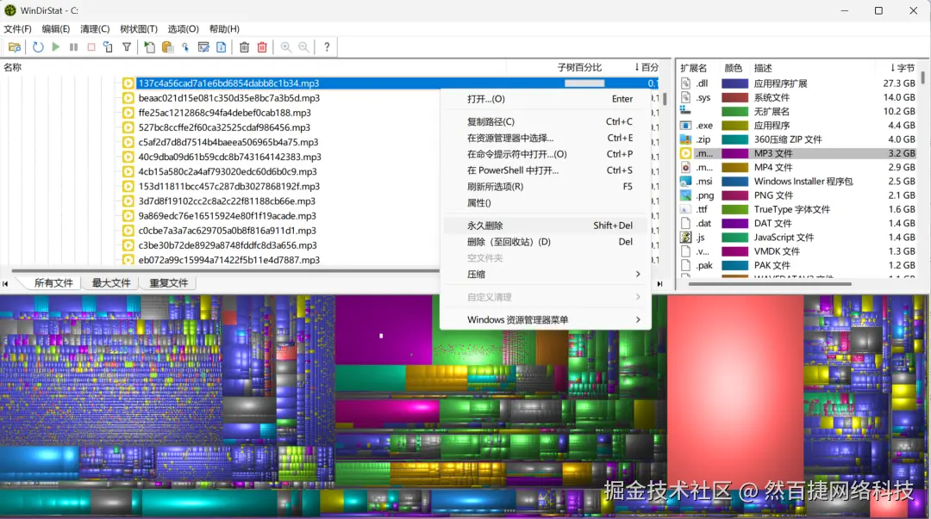Open the 文件(F) menu
Screen dimensions: 931x519
(x=17, y=28)
